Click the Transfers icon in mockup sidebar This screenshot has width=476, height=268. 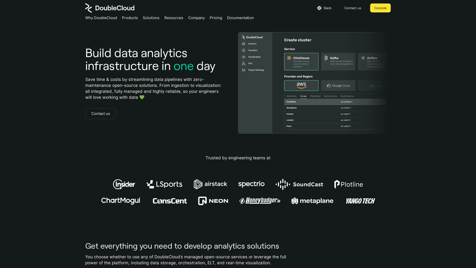pos(244,50)
